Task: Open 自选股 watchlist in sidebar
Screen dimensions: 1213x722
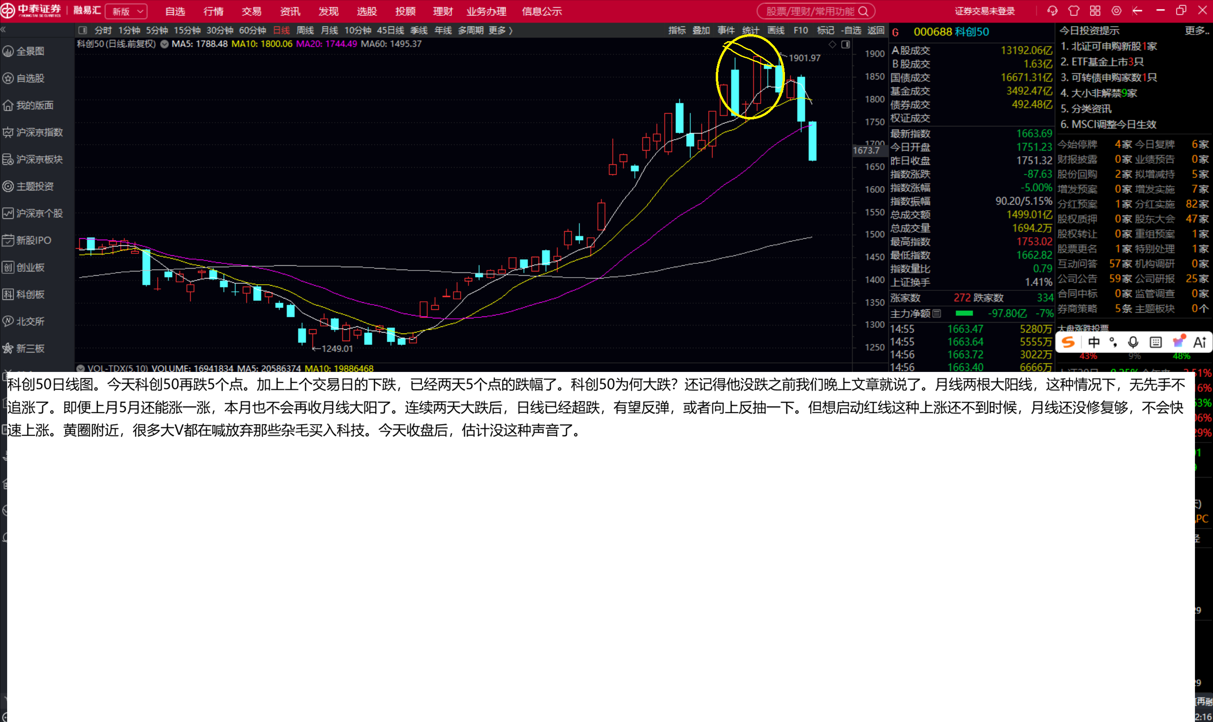Action: point(24,78)
